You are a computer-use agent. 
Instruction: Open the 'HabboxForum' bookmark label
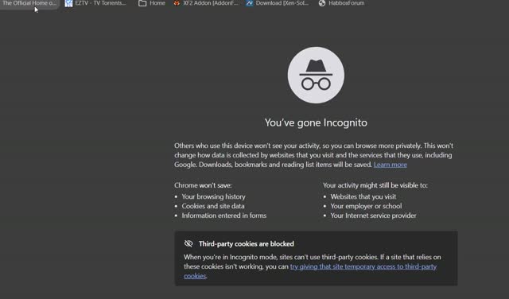pos(347,3)
